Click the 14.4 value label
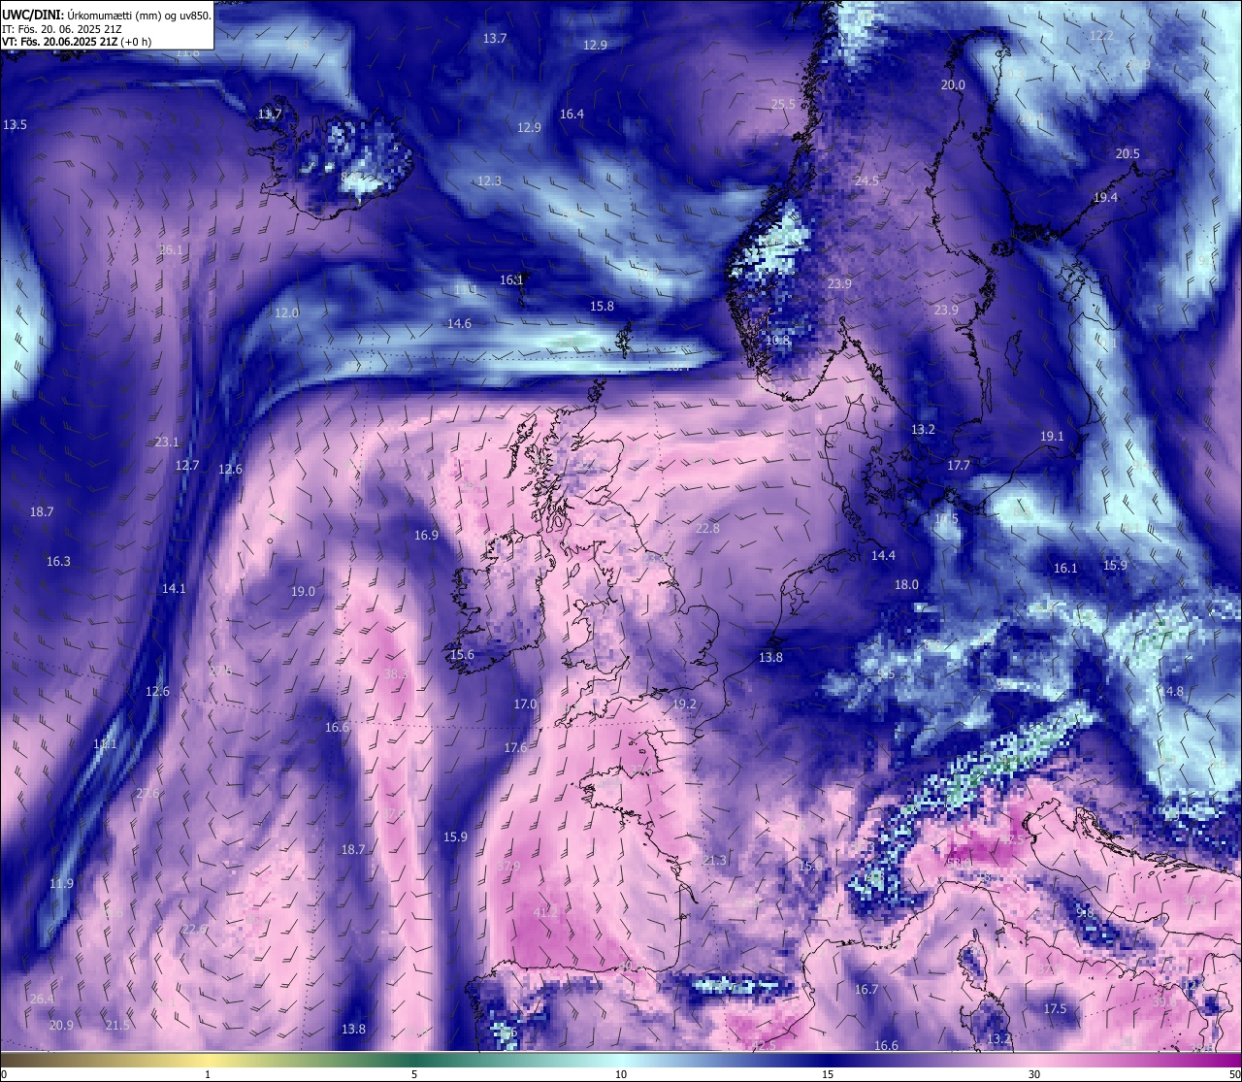 click(x=883, y=555)
